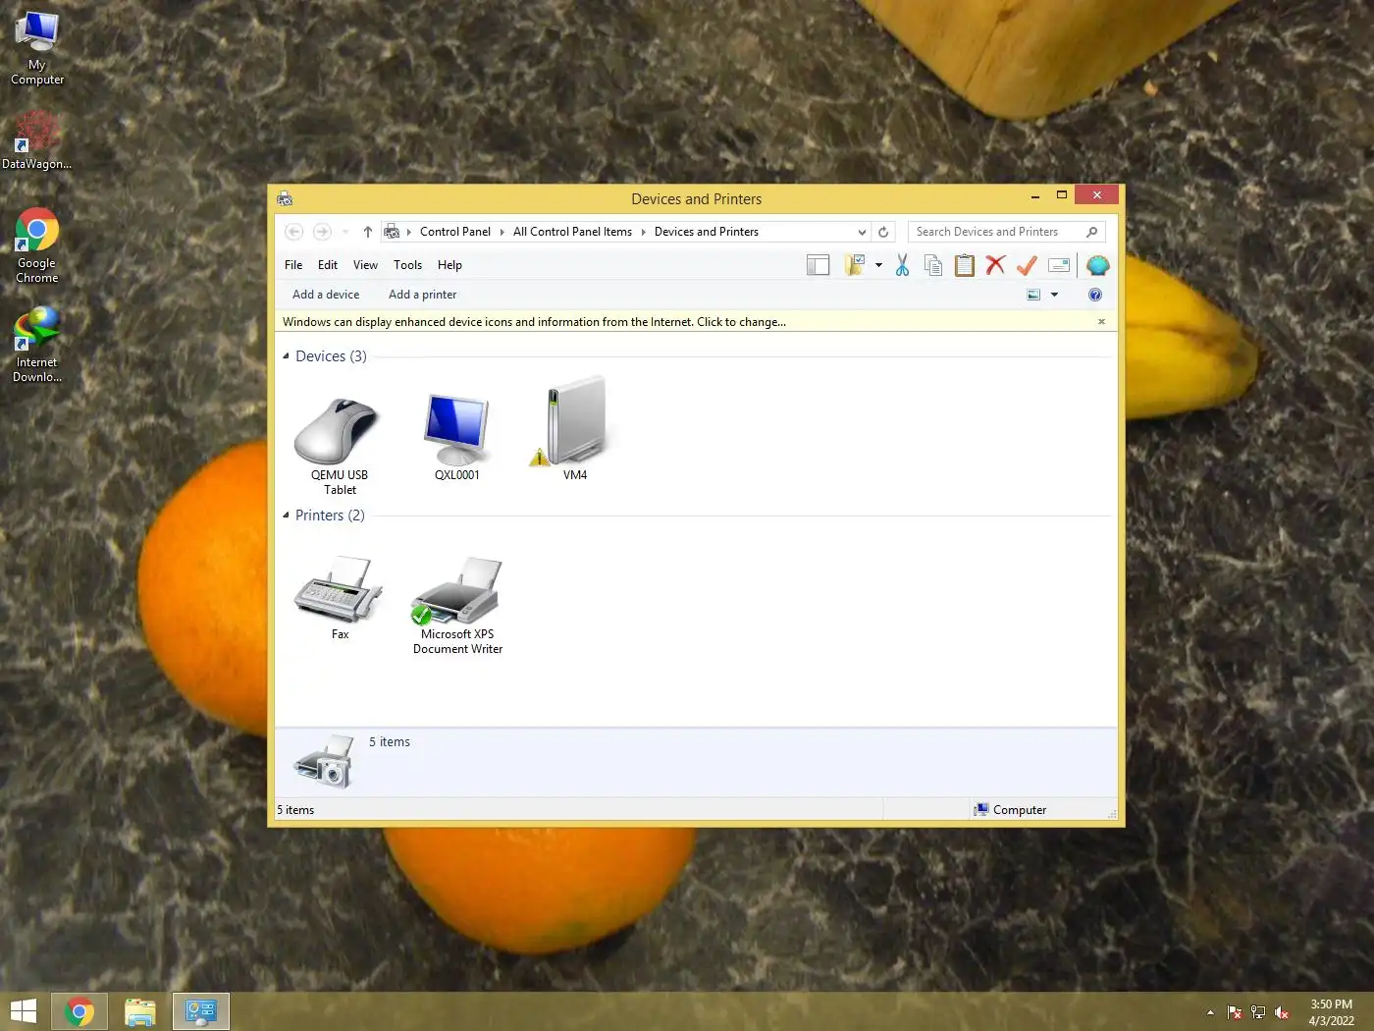Click the muted volume tray icon

point(1282,1012)
